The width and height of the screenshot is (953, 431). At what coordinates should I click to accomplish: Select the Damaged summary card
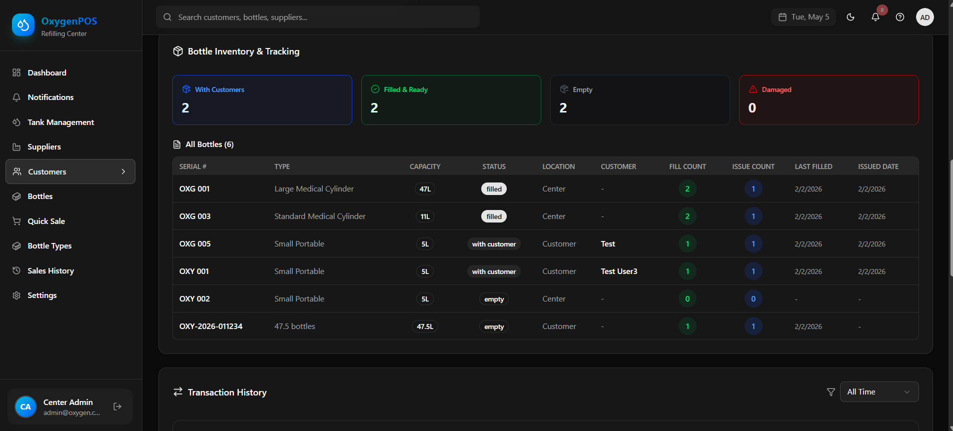pyautogui.click(x=829, y=100)
